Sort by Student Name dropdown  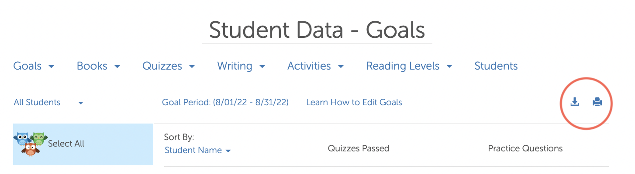(198, 151)
